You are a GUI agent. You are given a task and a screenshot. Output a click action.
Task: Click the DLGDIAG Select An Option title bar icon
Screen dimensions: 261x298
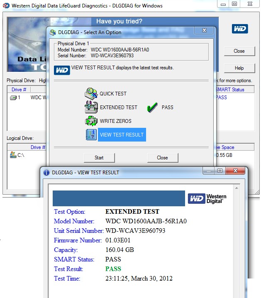pyautogui.click(x=53, y=32)
